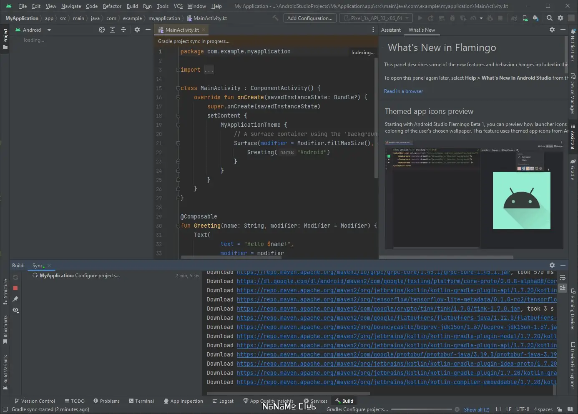
Task: Open the Device File Explorer sidebar item
Action: coord(573,365)
